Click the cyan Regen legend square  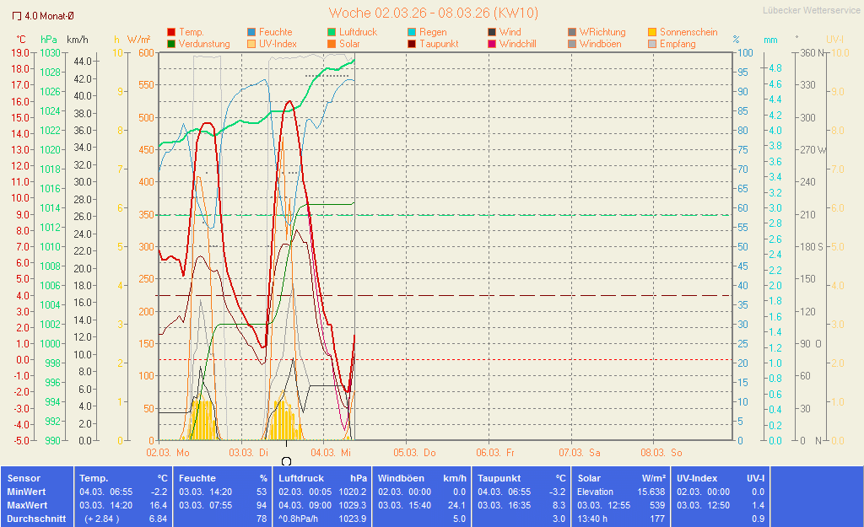click(412, 32)
